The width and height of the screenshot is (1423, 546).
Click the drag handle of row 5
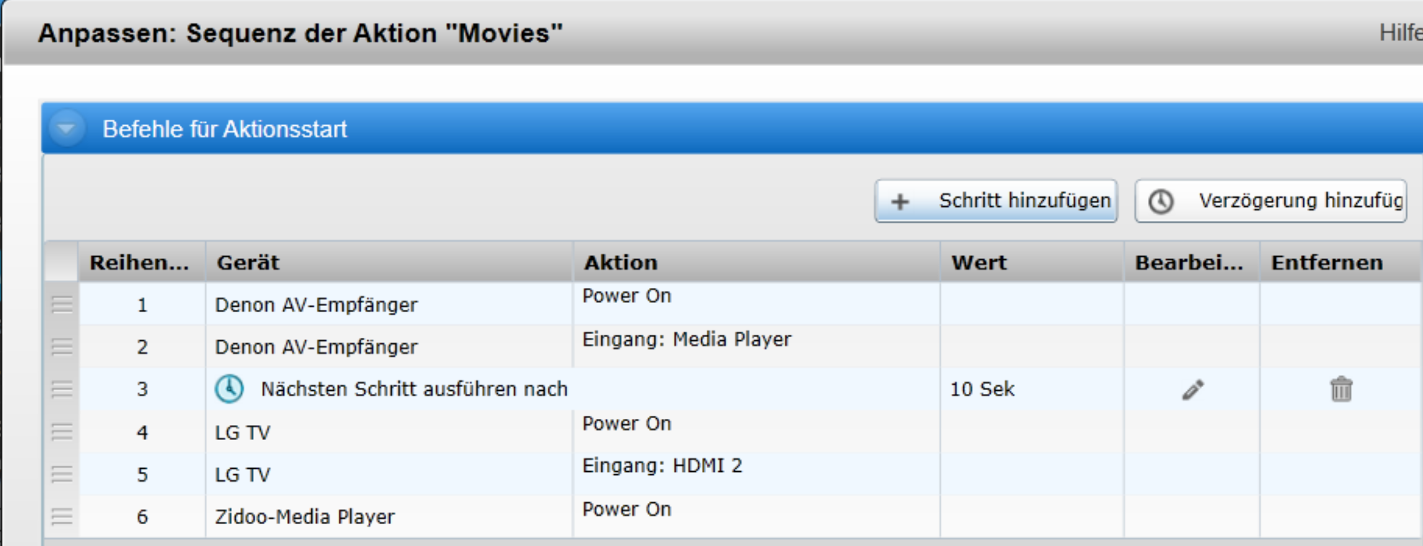[x=62, y=474]
